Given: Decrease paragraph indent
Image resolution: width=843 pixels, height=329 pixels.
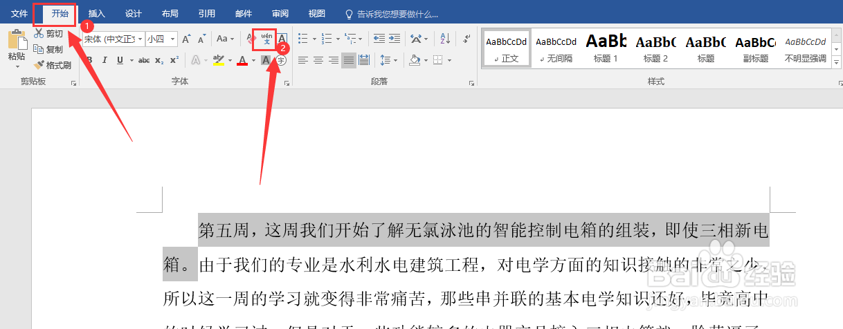Looking at the screenshot, I should click(379, 39).
